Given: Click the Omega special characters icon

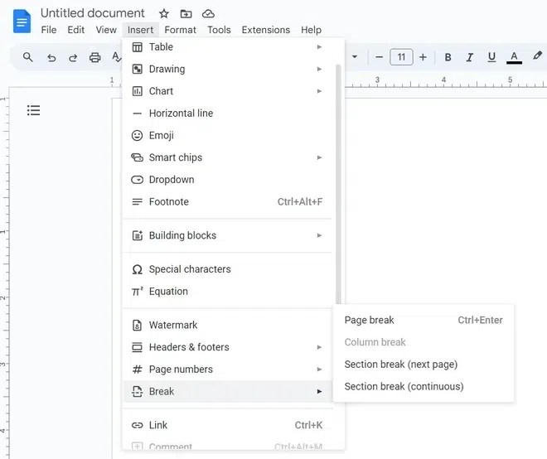Looking at the screenshot, I should point(137,269).
